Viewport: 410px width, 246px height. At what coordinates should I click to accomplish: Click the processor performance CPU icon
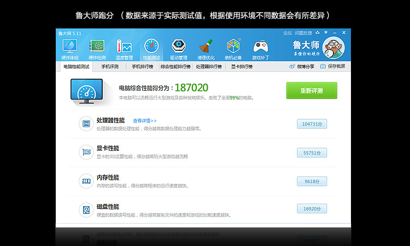point(86,124)
